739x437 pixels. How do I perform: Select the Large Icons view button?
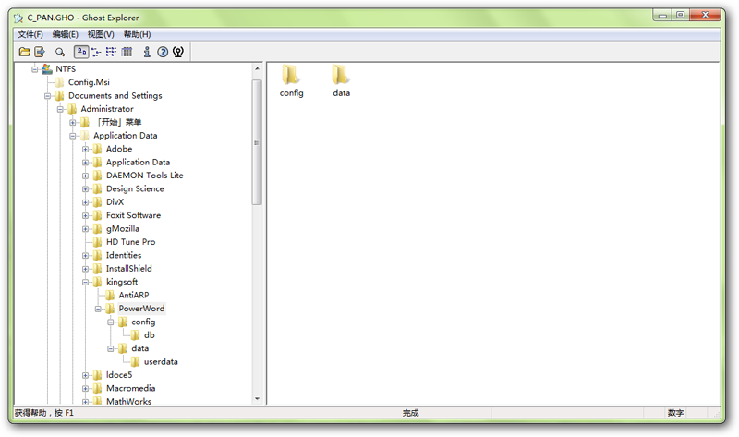[81, 52]
